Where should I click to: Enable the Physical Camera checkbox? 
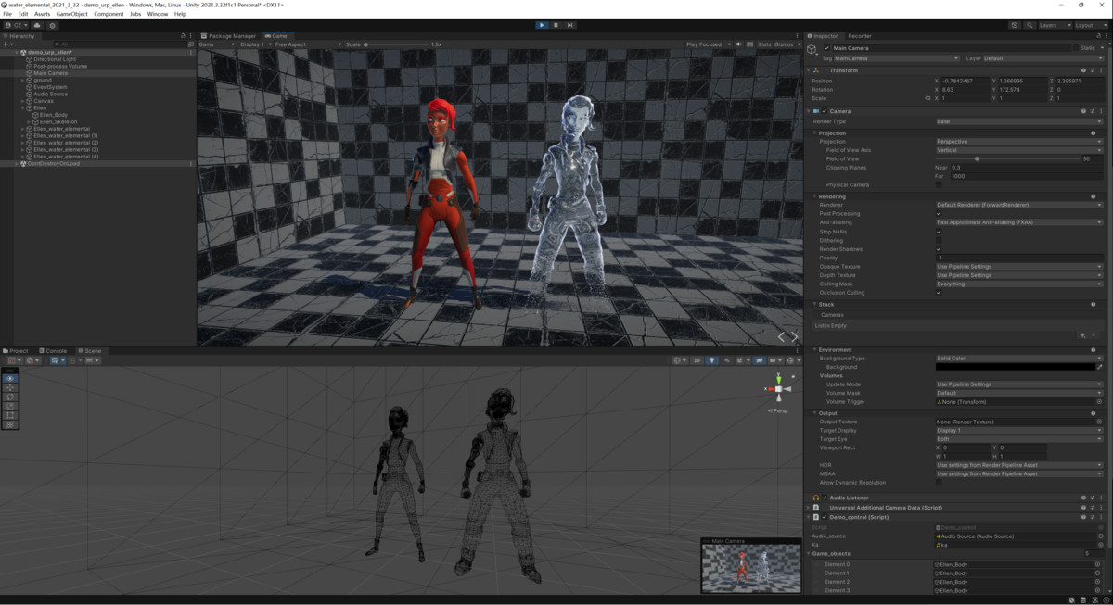click(x=939, y=184)
